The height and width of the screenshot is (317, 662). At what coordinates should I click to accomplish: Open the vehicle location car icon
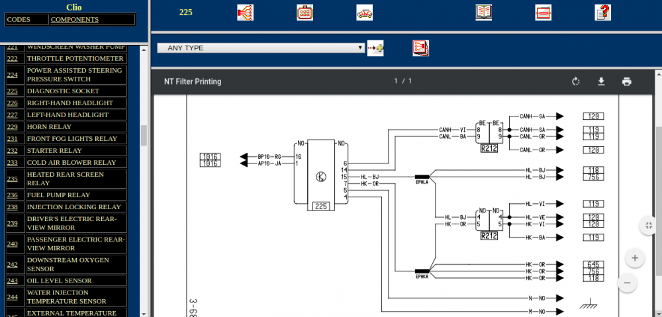(364, 13)
